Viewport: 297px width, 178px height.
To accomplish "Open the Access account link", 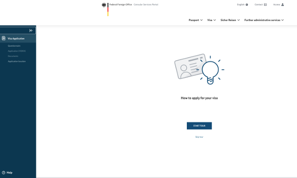I will click(x=279, y=4).
